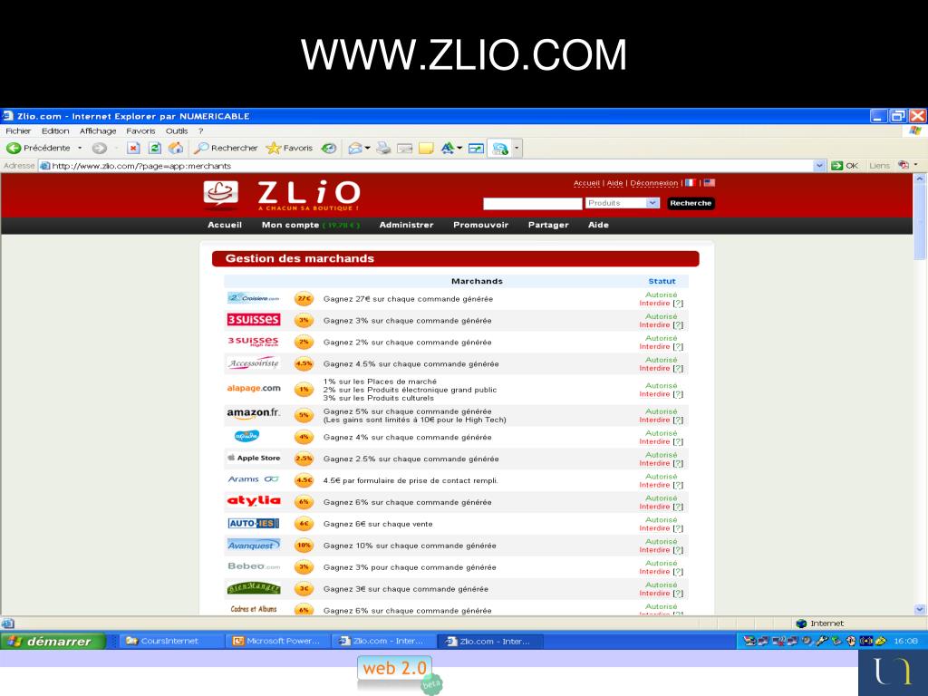Click the Aide navigation tab
Image resolution: width=928 pixels, height=696 pixels.
pyautogui.click(x=598, y=225)
